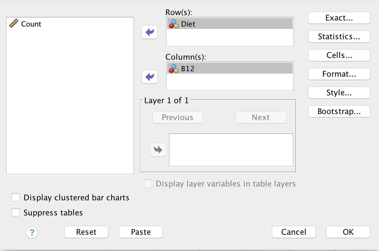Click Previous in the Layer section
The width and height of the screenshot is (379, 251).
pos(177,117)
